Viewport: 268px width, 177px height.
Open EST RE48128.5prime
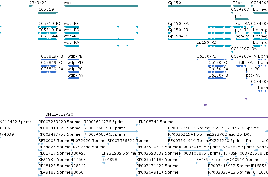(x=54, y=166)
